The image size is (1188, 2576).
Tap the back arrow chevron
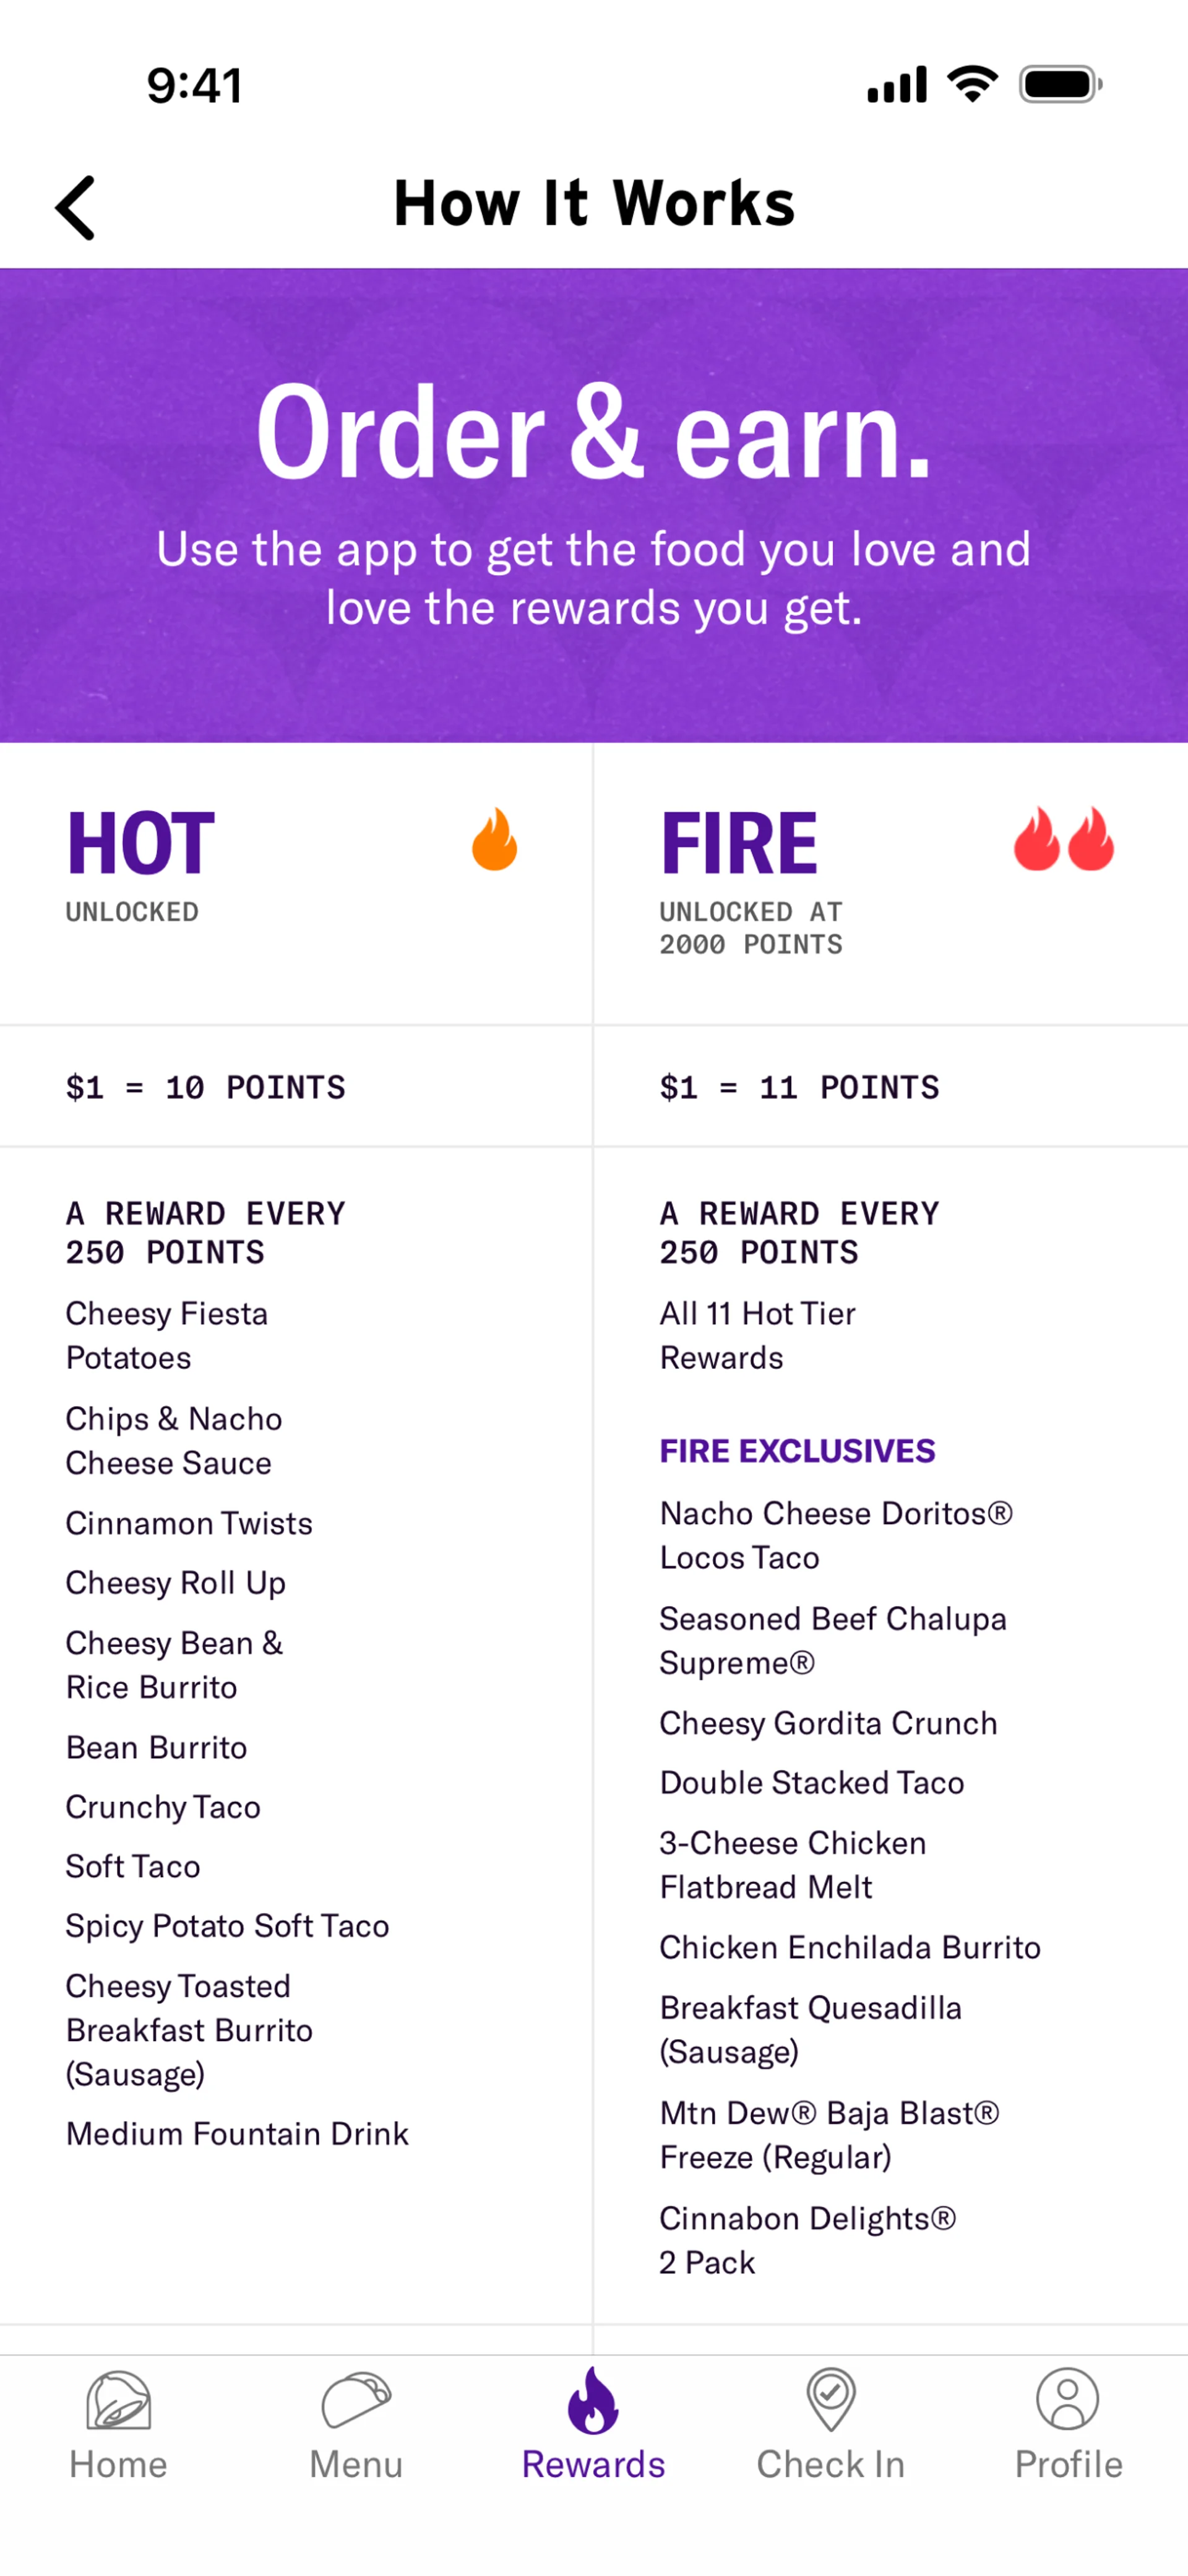pos(76,207)
